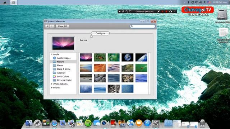Viewport: 230px width, 129px height.
Task: Open the Apple menu
Action: pyautogui.click(x=5, y=3)
